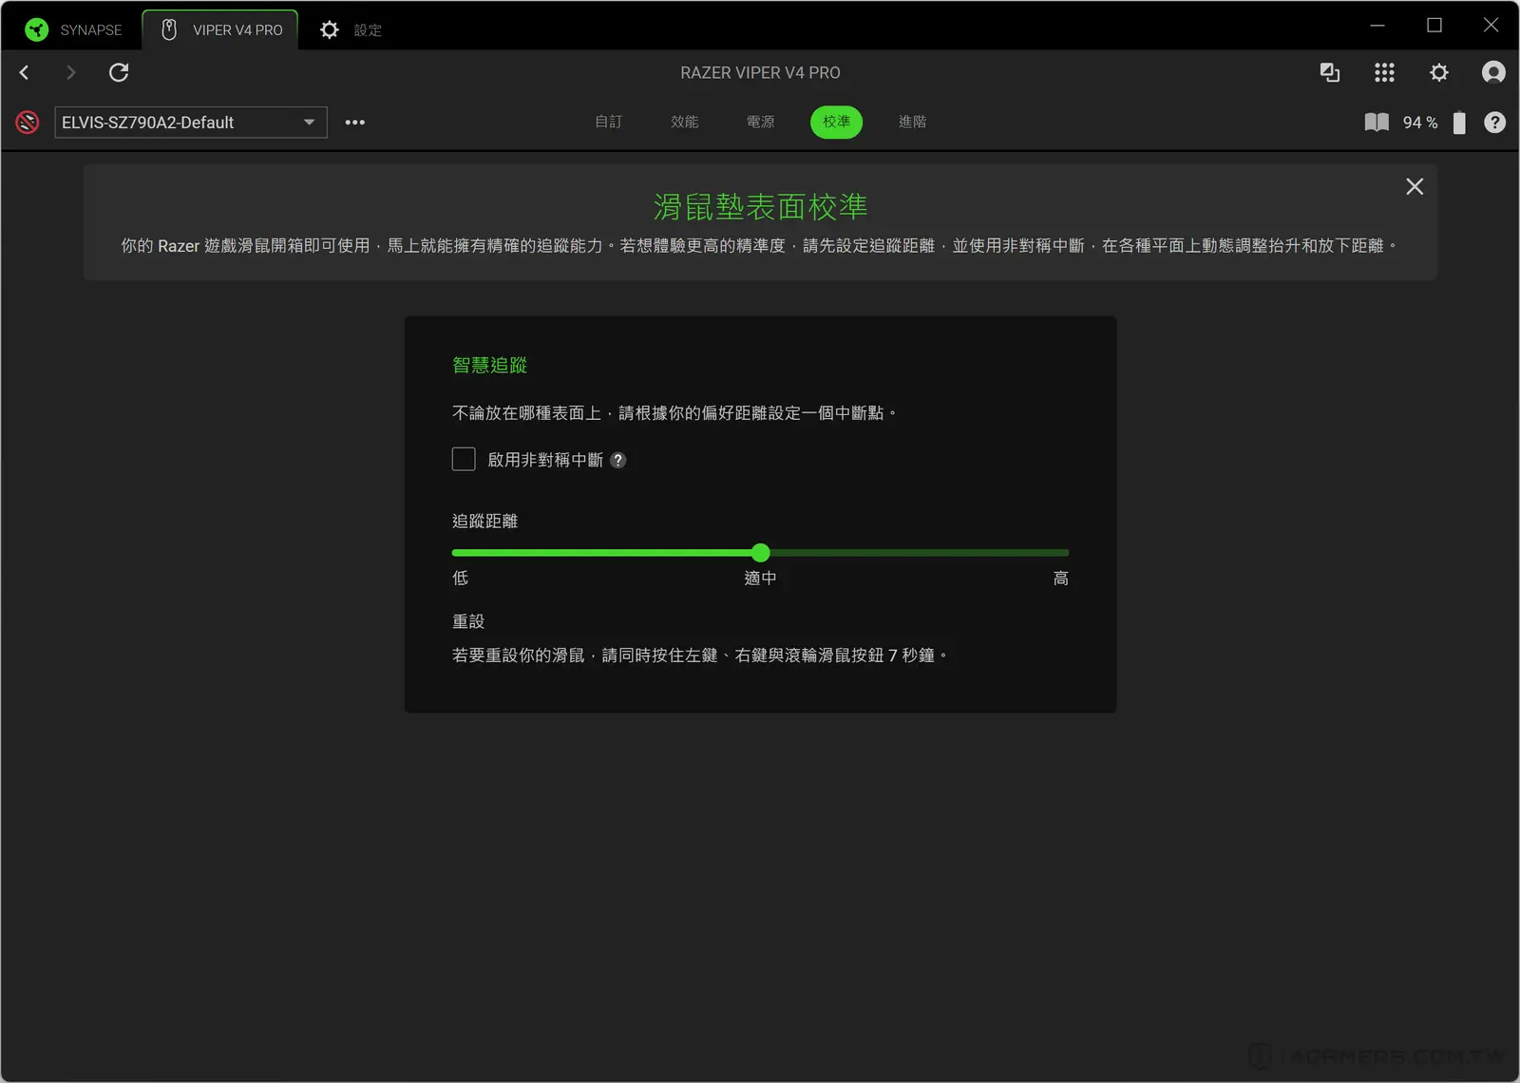Click the 智慧追蹤 section heading
Viewport: 1520px width, 1083px height.
(x=489, y=365)
